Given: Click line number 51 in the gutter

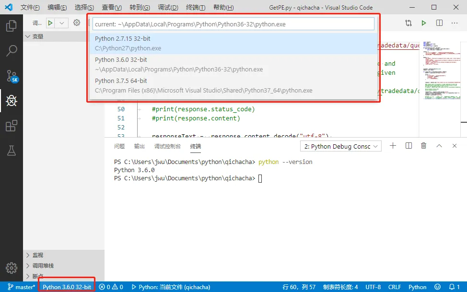Looking at the screenshot, I should pos(121,118).
